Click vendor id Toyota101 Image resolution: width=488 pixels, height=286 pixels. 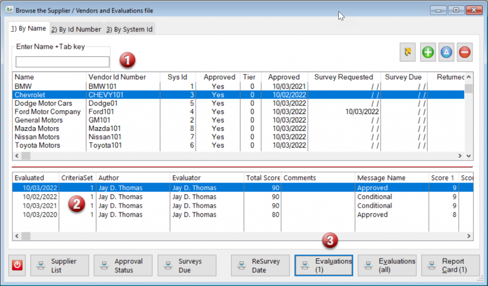[x=105, y=145]
